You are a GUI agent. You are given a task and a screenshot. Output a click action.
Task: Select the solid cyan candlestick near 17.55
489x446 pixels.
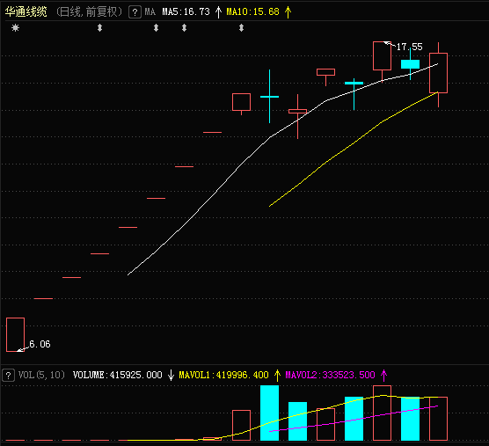click(x=410, y=64)
